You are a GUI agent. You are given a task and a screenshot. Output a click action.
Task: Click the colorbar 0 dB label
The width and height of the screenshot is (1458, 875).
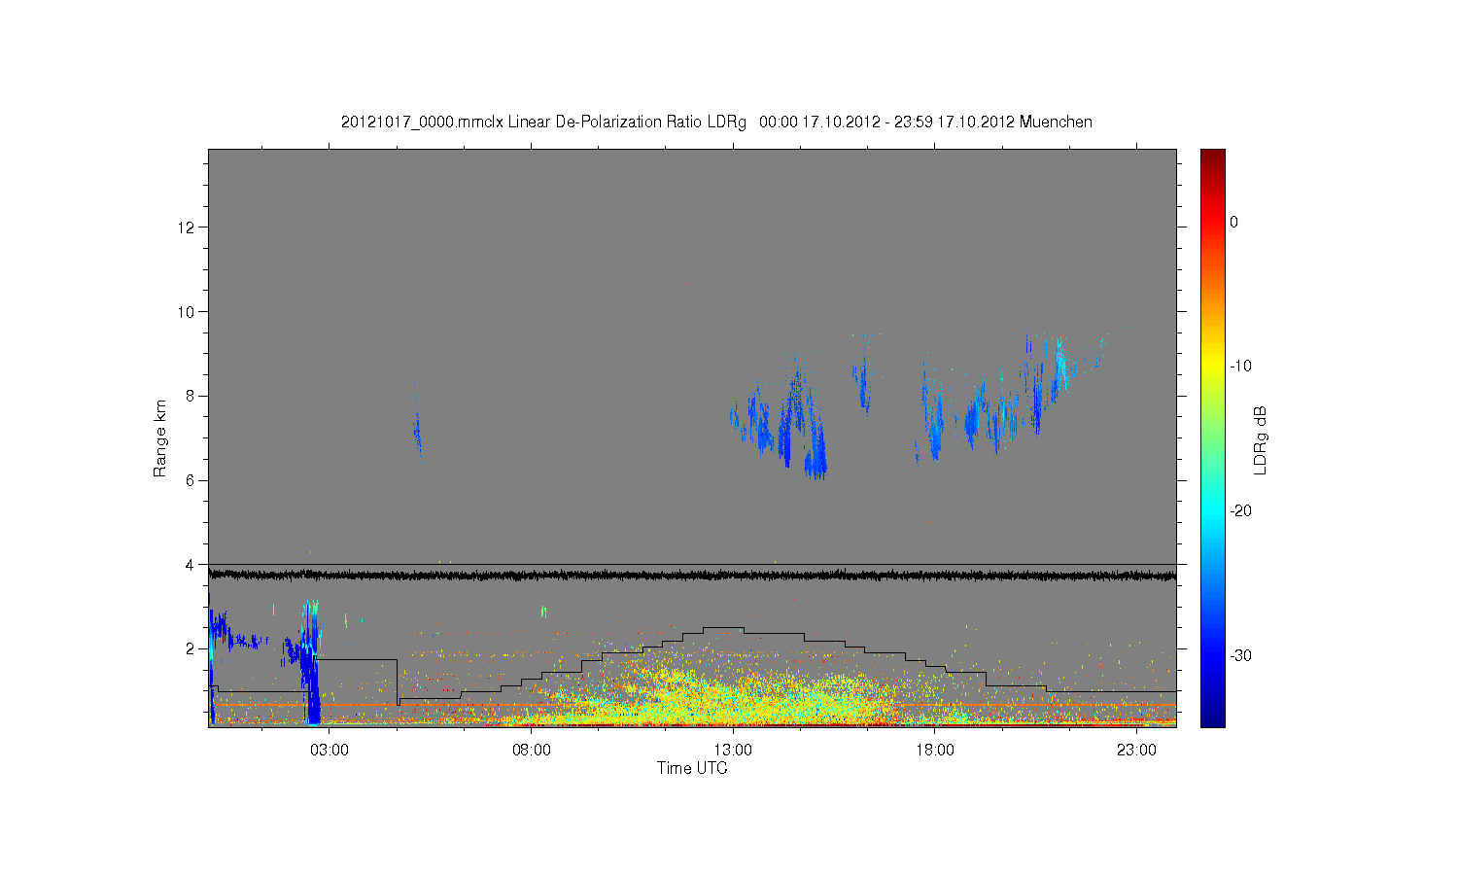click(1234, 222)
